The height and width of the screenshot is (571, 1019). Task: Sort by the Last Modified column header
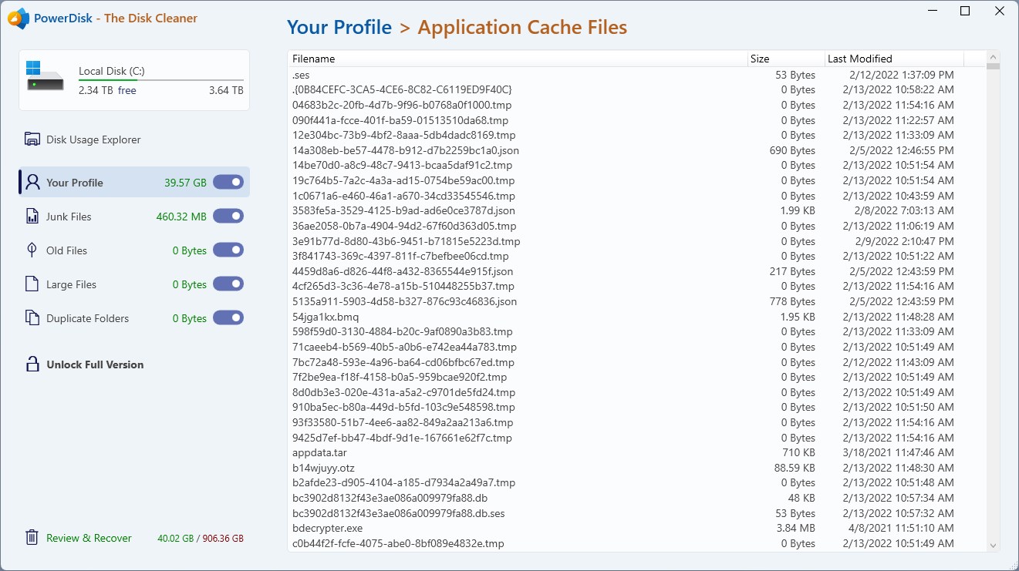tap(893, 59)
